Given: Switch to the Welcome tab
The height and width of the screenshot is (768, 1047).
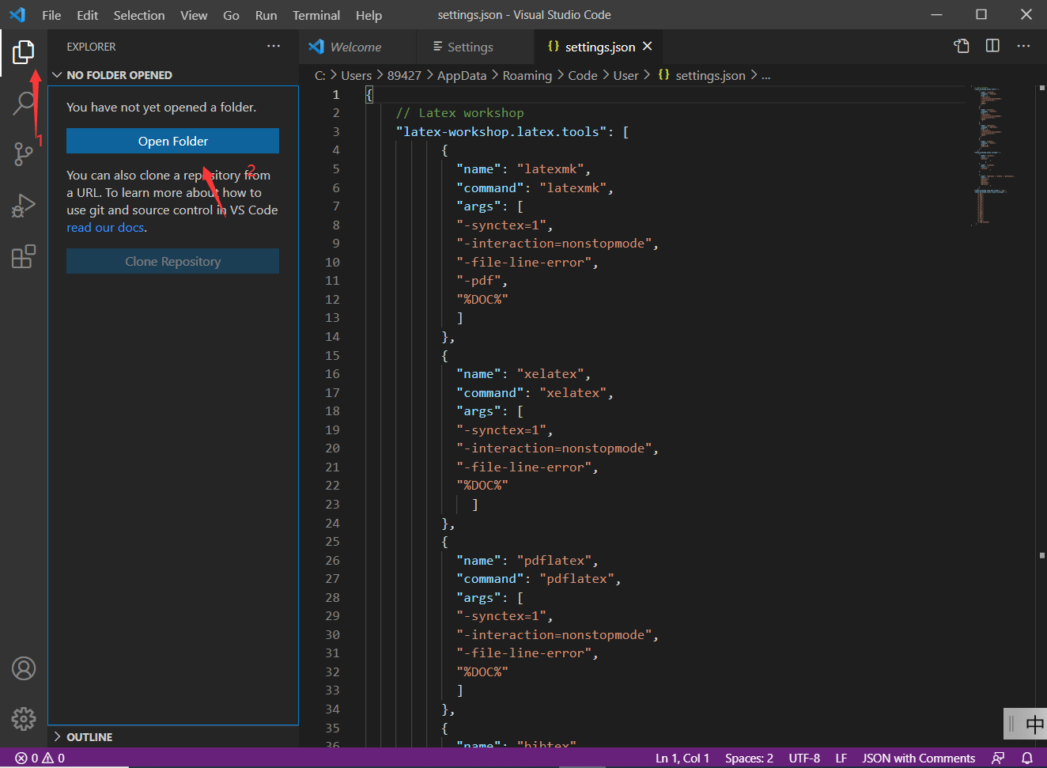Looking at the screenshot, I should pos(356,47).
